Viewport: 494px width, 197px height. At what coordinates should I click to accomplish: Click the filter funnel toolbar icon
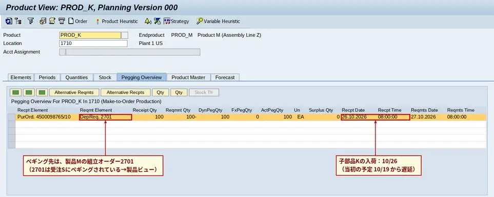31,21
